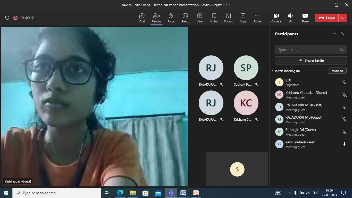The height and width of the screenshot is (198, 352).
Task: Open meeting Notes
Action: [x=214, y=18]
